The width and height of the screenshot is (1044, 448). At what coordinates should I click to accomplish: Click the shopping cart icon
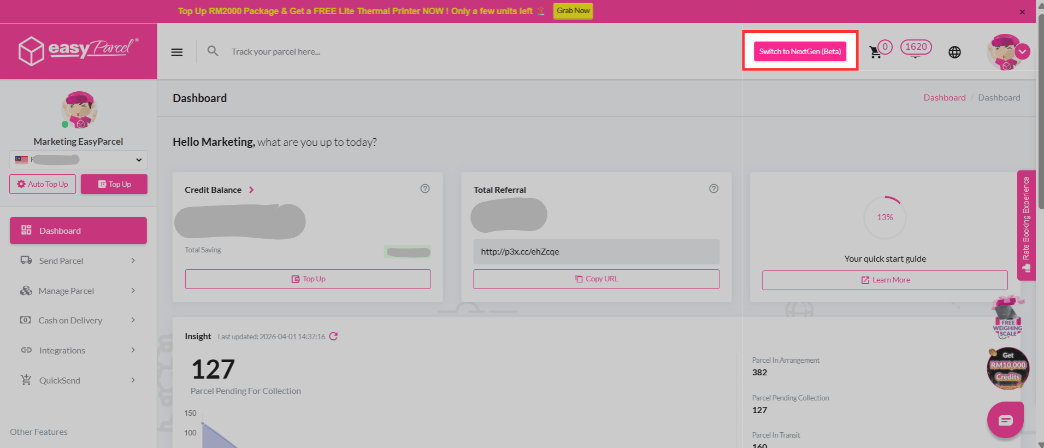(875, 52)
